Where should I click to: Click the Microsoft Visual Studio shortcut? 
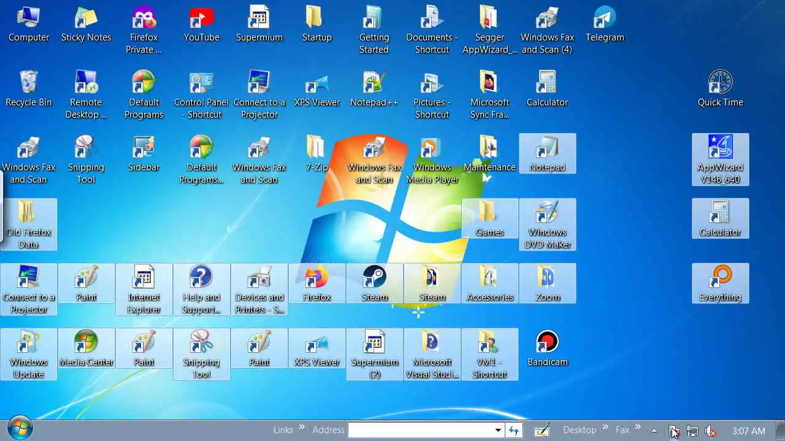tap(432, 355)
